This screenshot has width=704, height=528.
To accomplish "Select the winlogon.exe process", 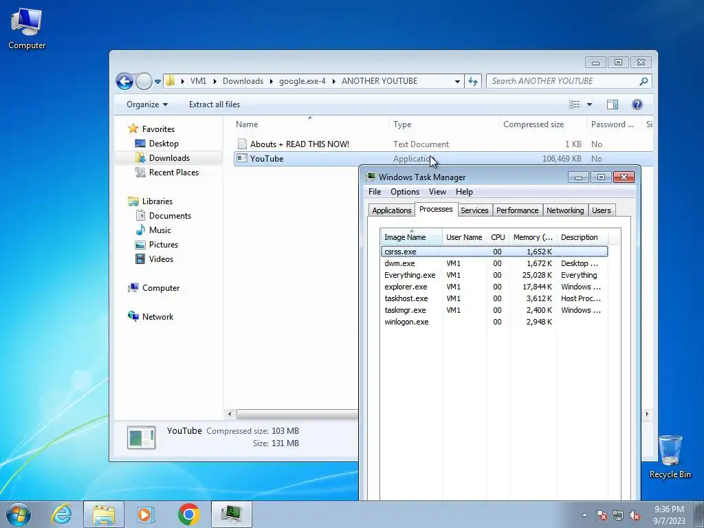I will pyautogui.click(x=494, y=322).
